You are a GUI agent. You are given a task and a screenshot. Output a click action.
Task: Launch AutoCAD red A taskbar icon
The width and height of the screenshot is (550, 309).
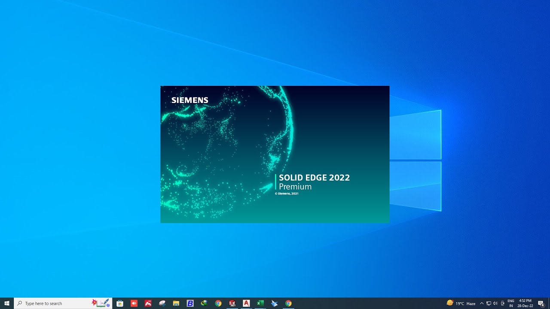click(x=246, y=303)
